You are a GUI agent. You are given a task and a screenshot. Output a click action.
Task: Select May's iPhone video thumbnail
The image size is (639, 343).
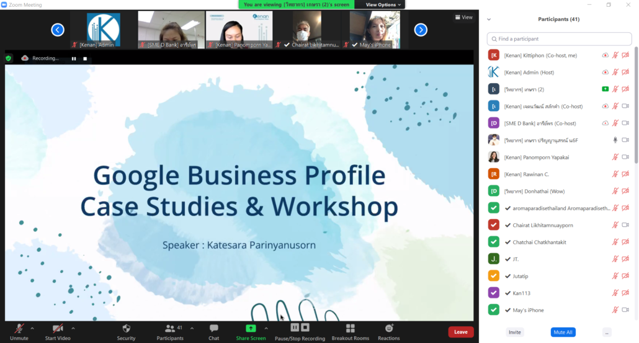point(375,30)
